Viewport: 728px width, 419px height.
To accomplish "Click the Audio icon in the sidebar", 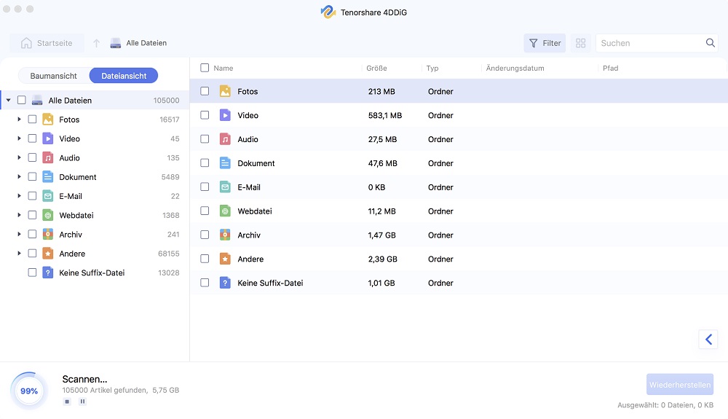I will tap(48, 158).
